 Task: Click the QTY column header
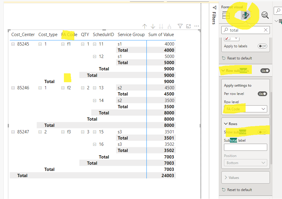(85, 35)
